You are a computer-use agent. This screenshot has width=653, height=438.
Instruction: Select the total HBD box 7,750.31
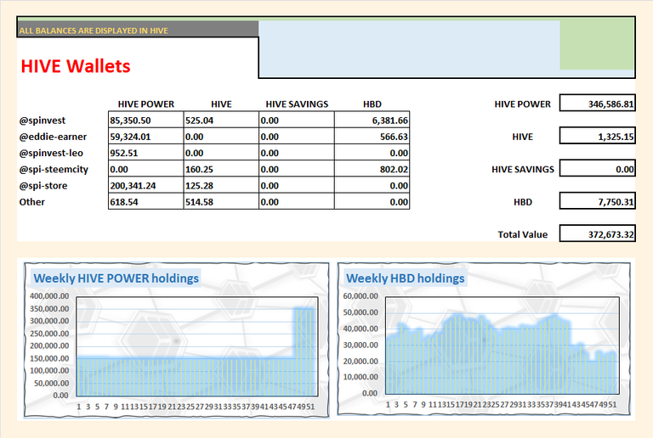pos(597,201)
